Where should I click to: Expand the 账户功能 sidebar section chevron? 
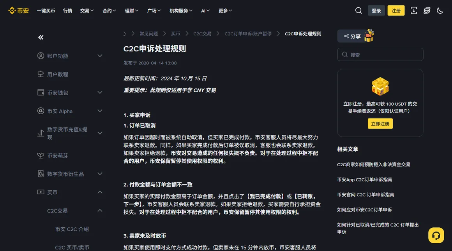click(100, 56)
